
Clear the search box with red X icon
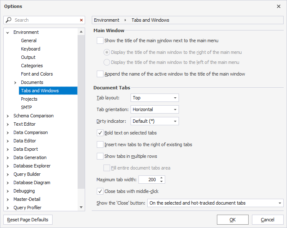point(81,20)
